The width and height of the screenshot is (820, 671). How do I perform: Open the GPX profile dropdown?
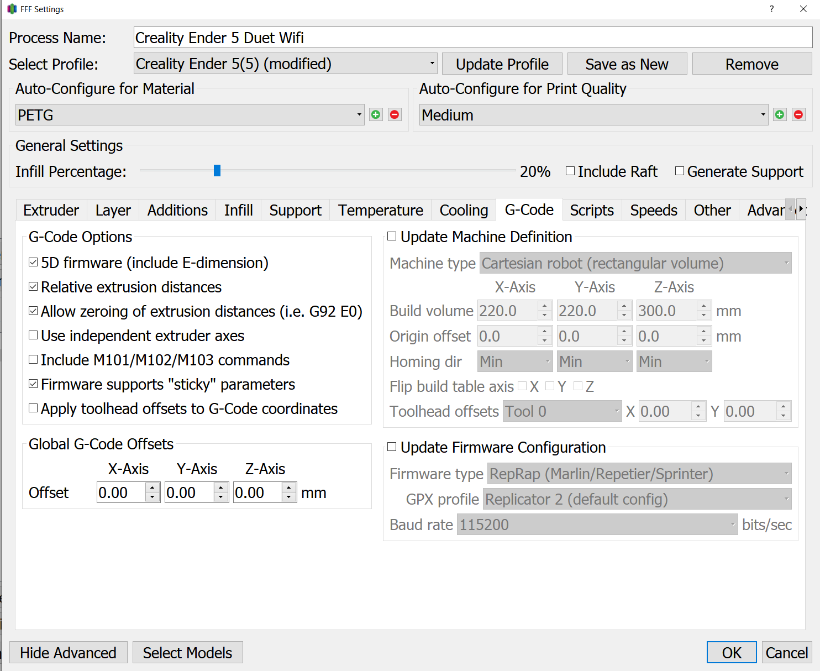(x=637, y=499)
